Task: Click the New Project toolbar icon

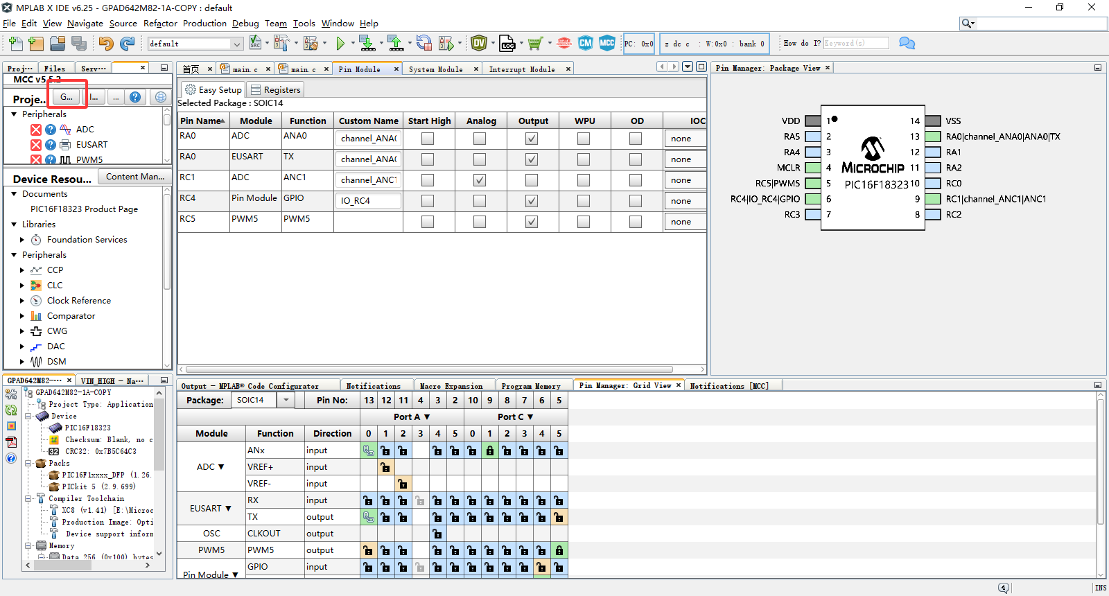Action: click(36, 44)
